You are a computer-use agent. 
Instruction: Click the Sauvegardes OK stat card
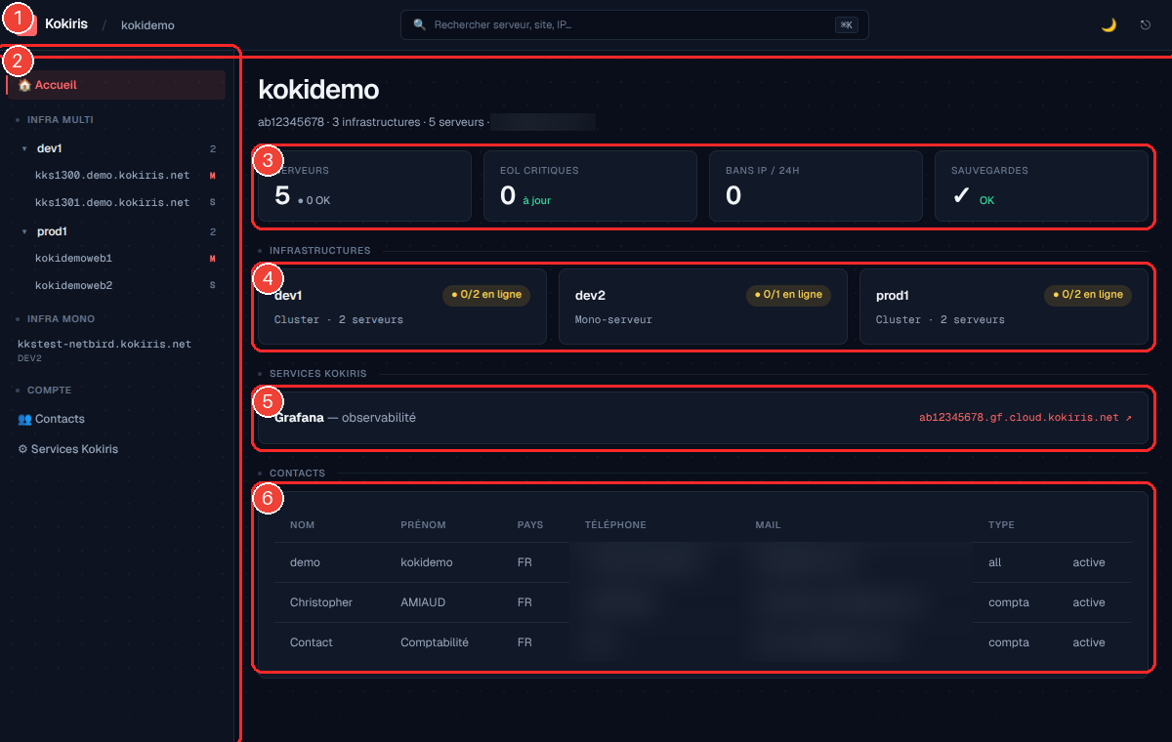click(1041, 185)
